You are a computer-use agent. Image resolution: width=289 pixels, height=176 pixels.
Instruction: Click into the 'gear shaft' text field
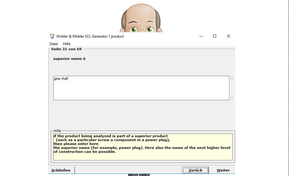pyautogui.click(x=141, y=88)
